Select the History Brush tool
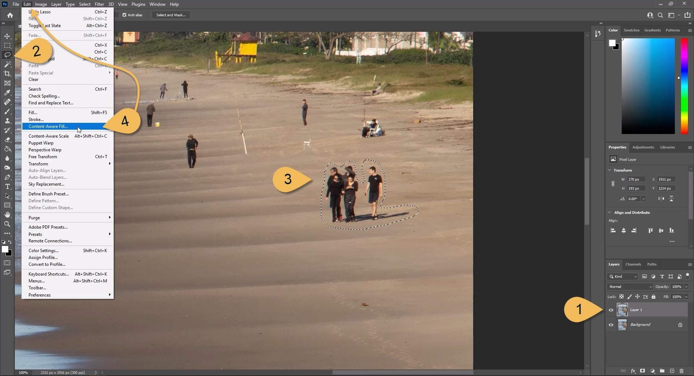This screenshot has height=376, width=694. [7, 130]
